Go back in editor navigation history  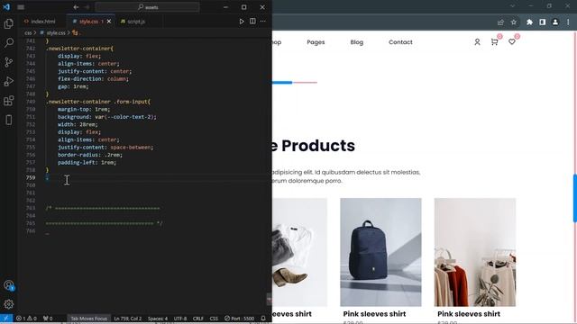[x=76, y=7]
